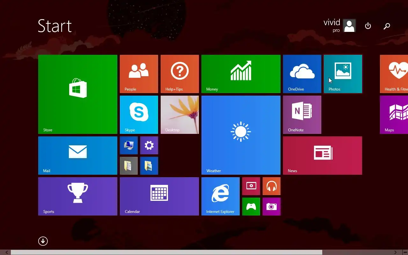Viewport: 408px width, 255px height.
Task: Open the Search magnifier button
Action: tap(387, 26)
